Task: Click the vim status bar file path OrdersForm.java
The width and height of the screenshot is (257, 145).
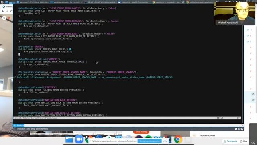Action: (x=35, y=118)
